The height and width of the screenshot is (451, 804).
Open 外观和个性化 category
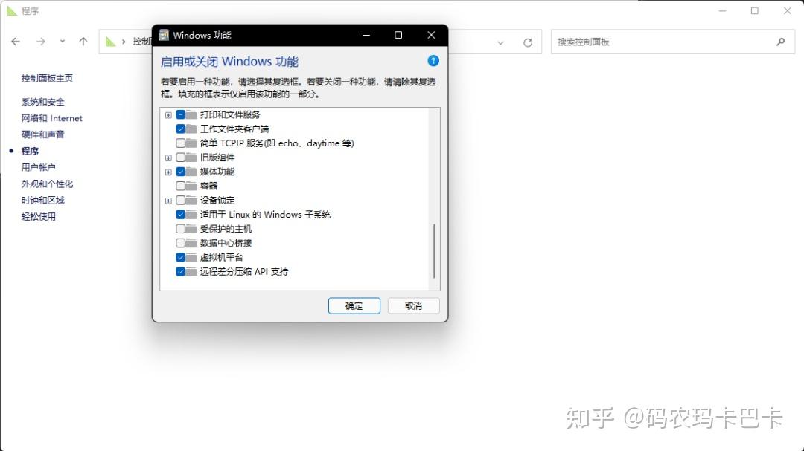(47, 184)
